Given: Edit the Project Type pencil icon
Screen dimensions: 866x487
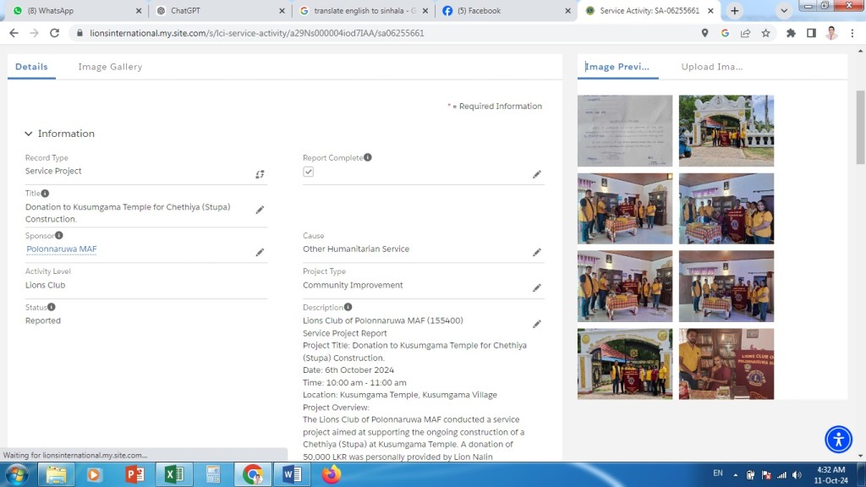Looking at the screenshot, I should tap(537, 288).
